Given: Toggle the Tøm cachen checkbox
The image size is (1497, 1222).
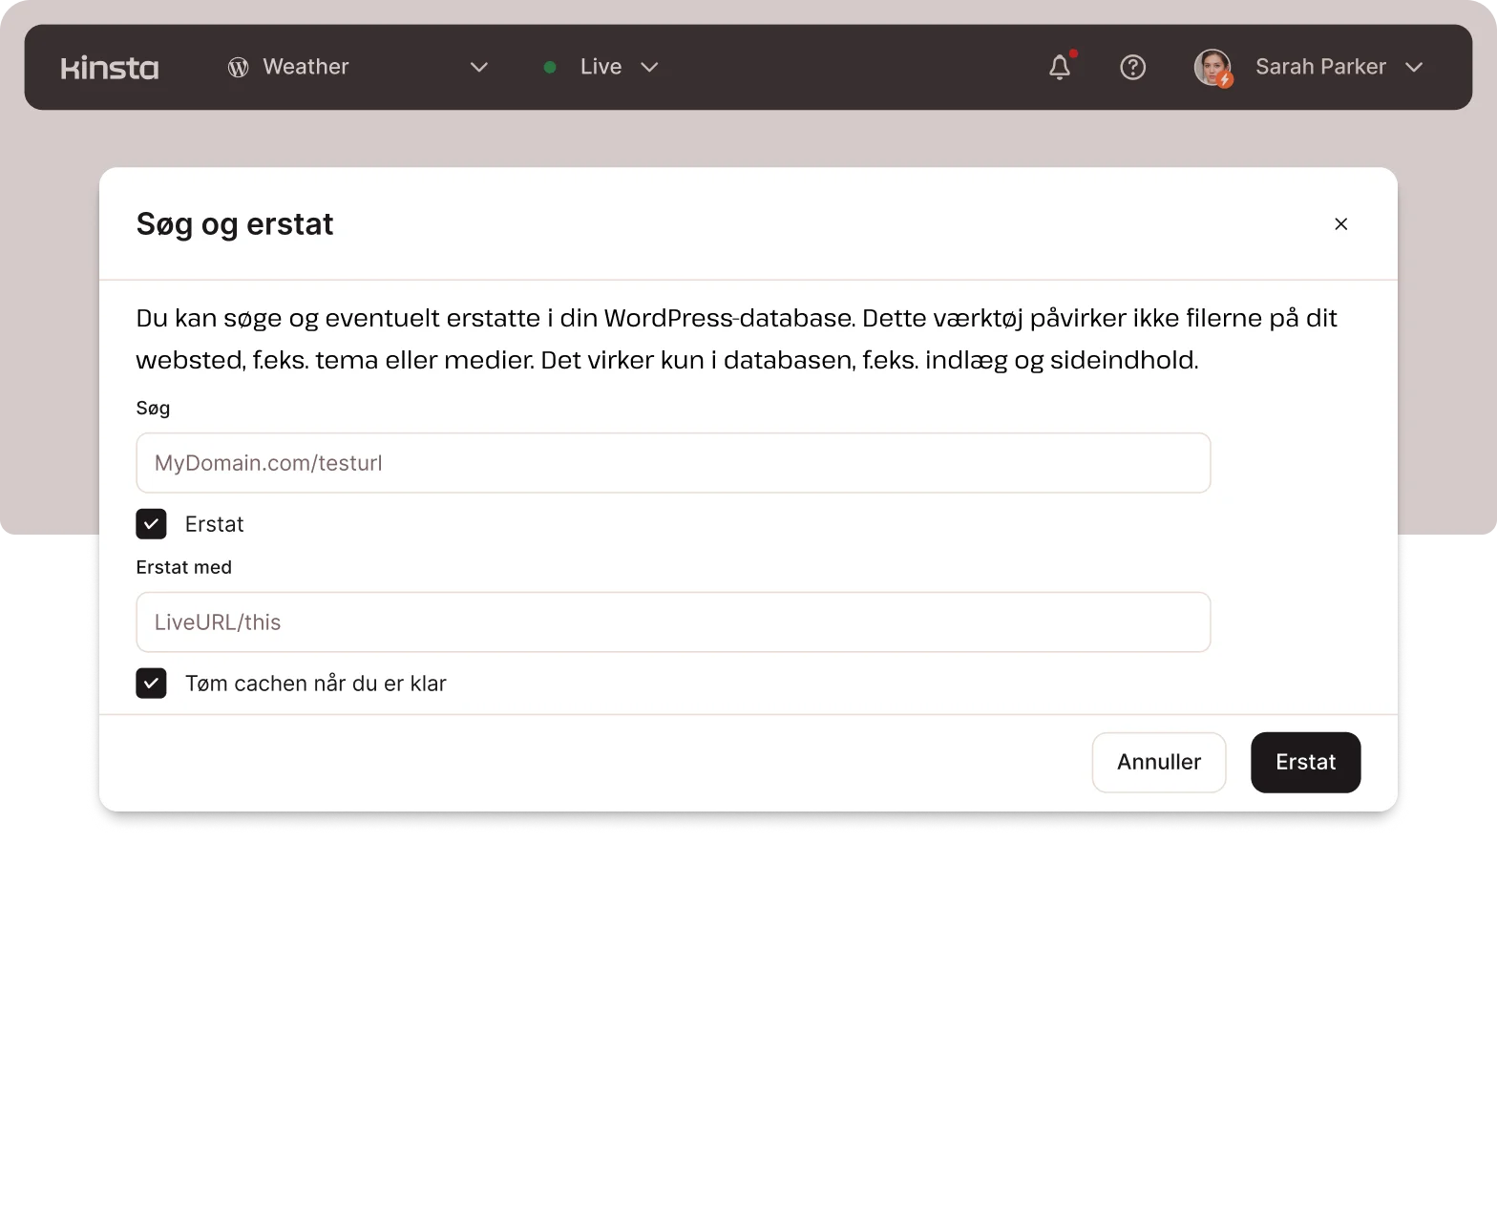Looking at the screenshot, I should pos(151,684).
